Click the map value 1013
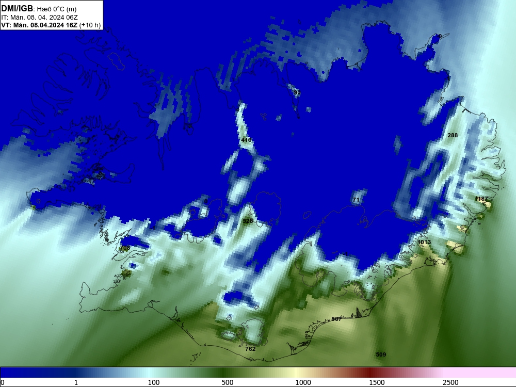Viewport: 516px width, 387px height. click(x=424, y=242)
